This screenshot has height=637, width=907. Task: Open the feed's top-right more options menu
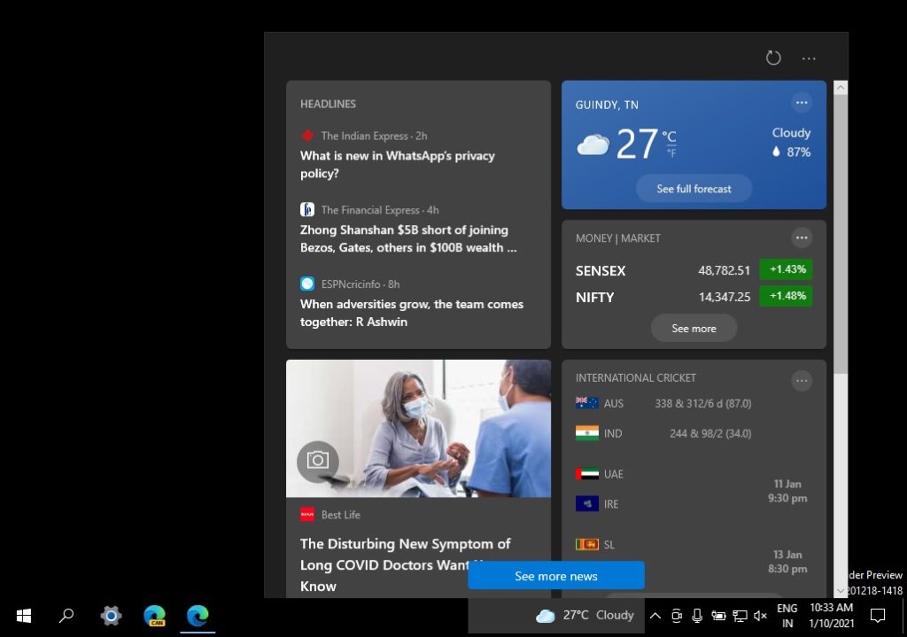[809, 57]
